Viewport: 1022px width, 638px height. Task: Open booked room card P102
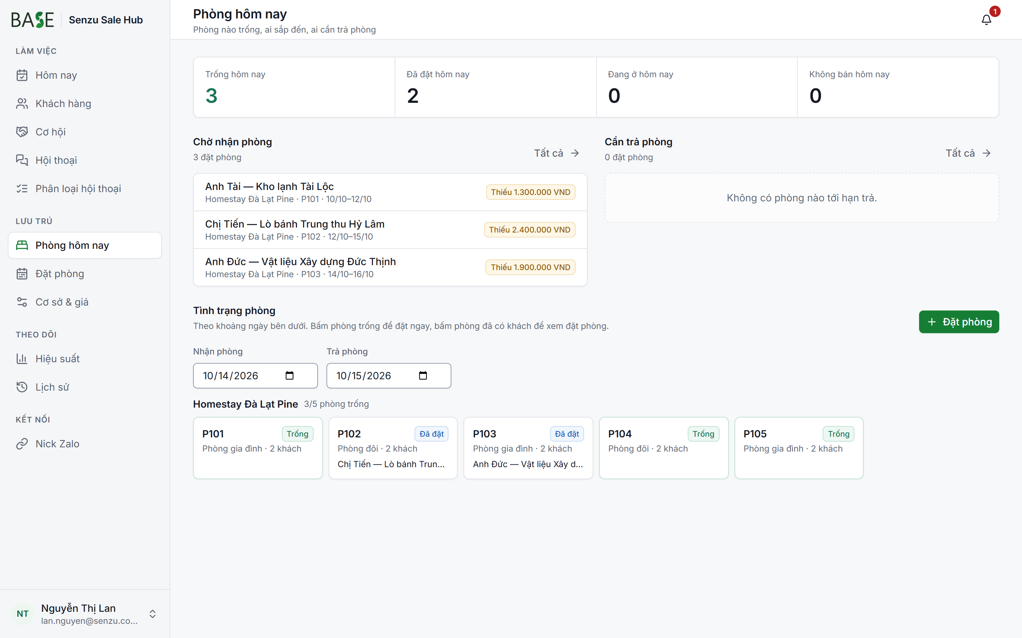[x=393, y=448]
